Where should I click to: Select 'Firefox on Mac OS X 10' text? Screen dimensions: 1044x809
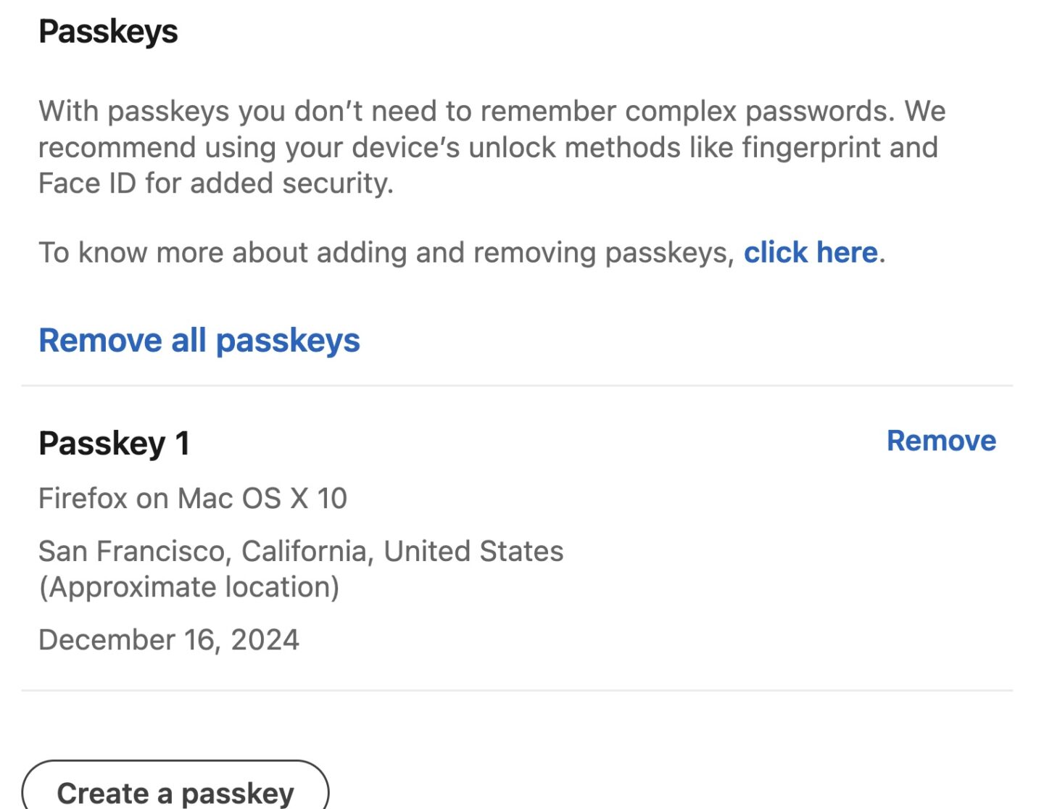tap(194, 498)
